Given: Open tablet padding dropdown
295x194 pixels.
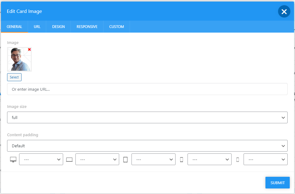Looking at the screenshot, I should pyautogui.click(x=153, y=159).
